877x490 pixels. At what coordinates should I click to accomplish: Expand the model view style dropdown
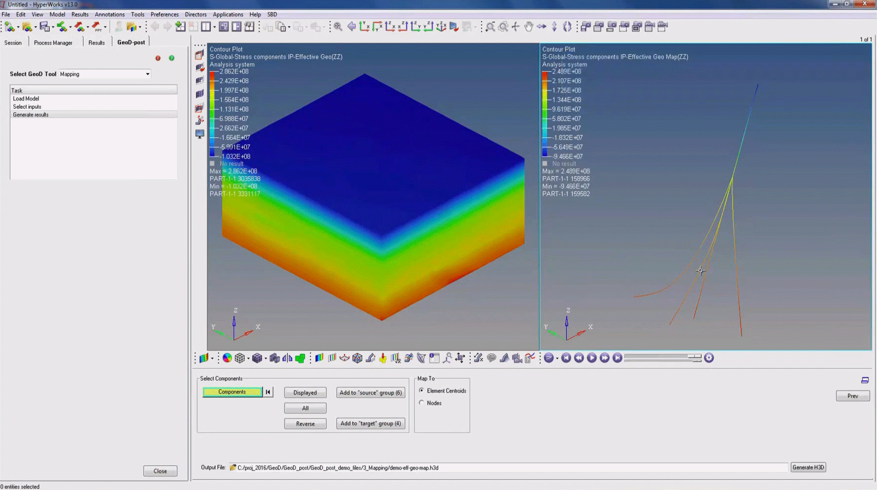266,358
